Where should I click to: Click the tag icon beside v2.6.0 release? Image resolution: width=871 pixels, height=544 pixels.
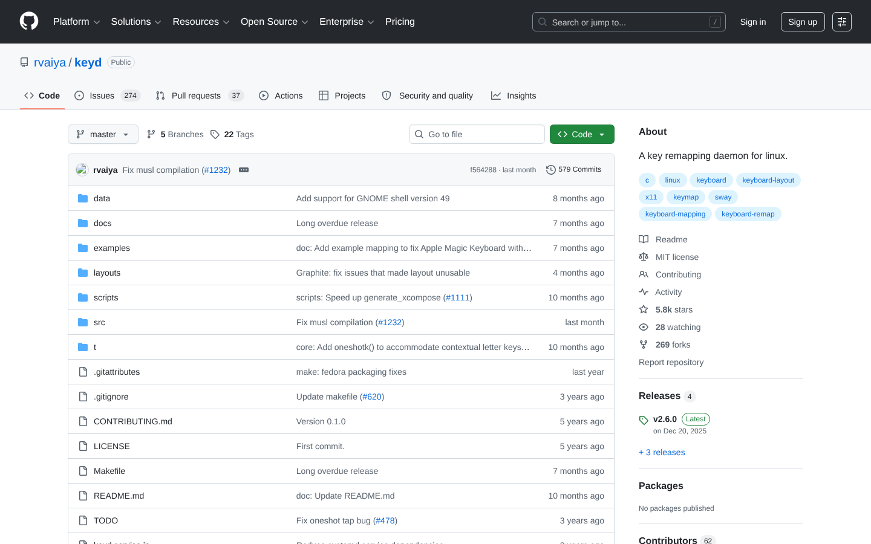644,420
